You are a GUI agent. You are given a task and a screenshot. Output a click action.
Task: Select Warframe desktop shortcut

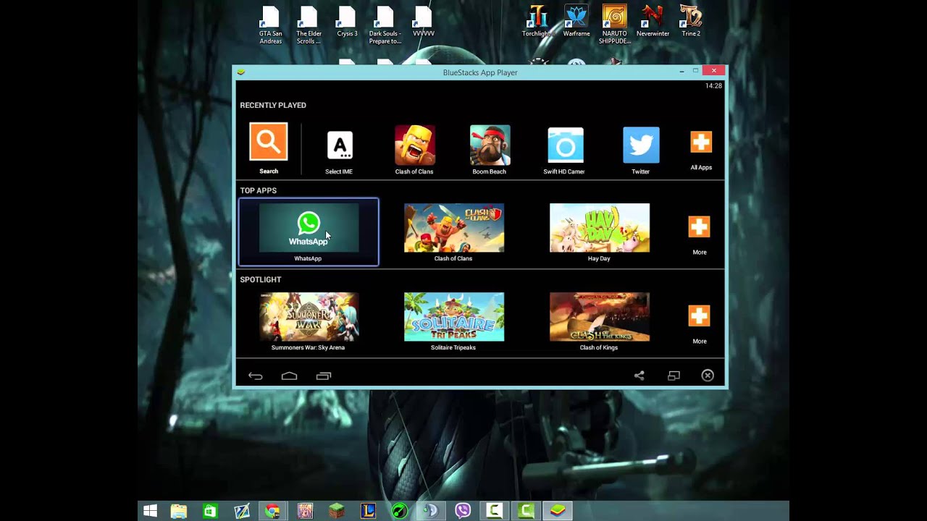[x=576, y=21]
